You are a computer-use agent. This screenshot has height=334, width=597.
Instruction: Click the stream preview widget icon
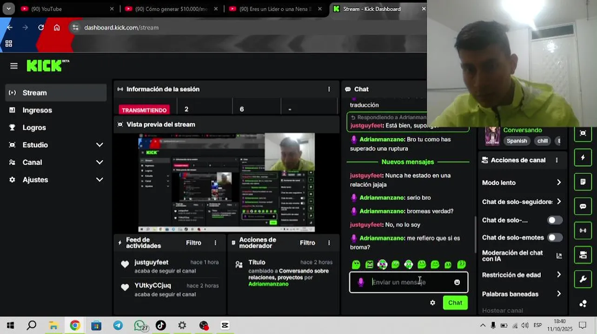[583, 133]
